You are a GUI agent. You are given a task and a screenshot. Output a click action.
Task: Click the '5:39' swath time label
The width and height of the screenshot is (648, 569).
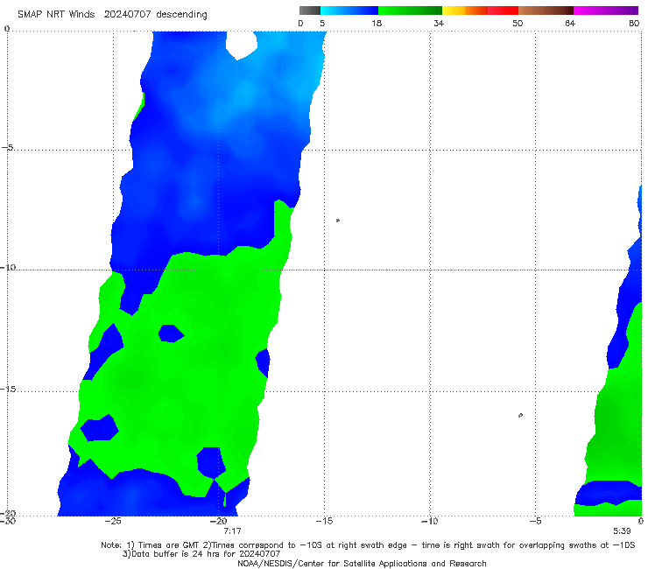click(x=622, y=531)
